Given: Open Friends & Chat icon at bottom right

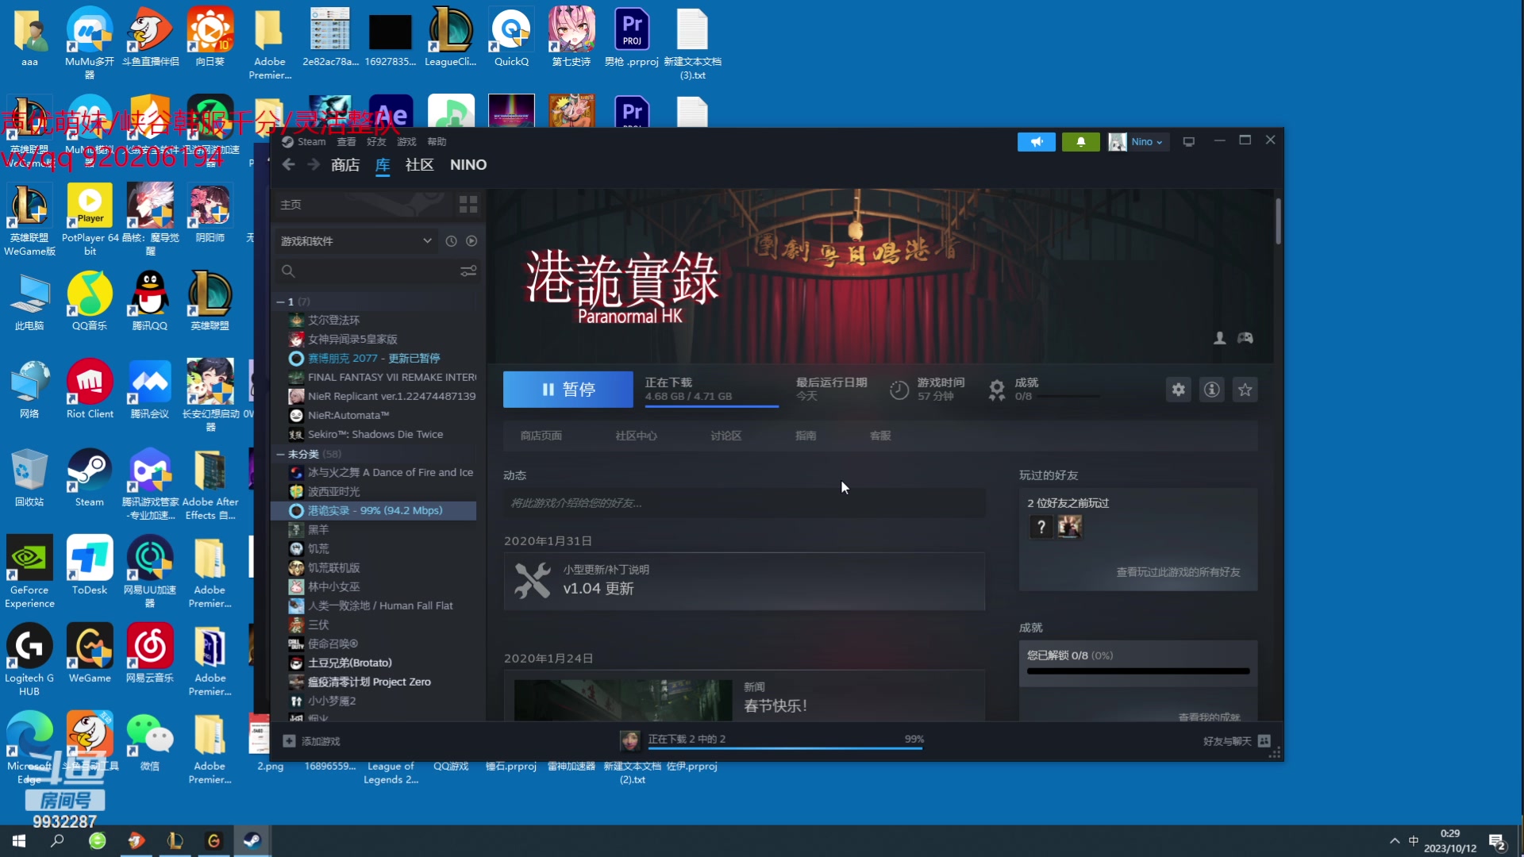Looking at the screenshot, I should 1264,741.
